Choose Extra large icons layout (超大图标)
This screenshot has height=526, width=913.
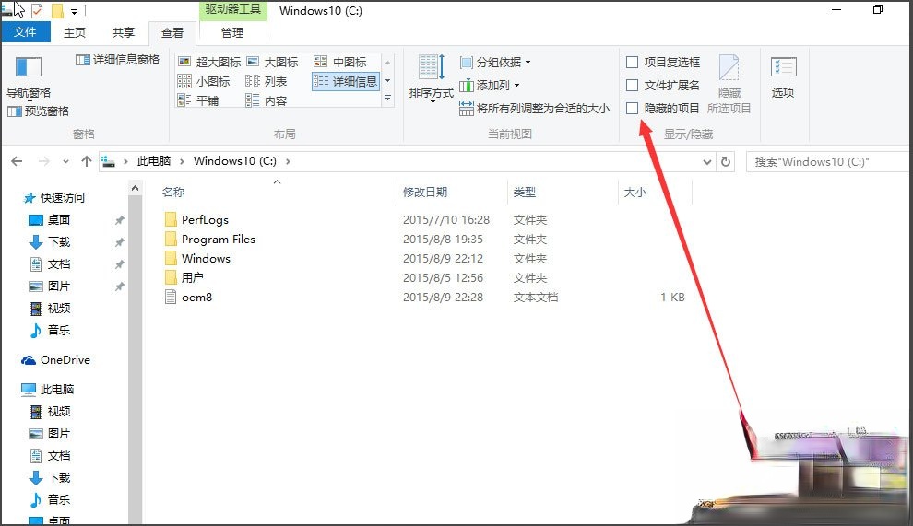(209, 62)
